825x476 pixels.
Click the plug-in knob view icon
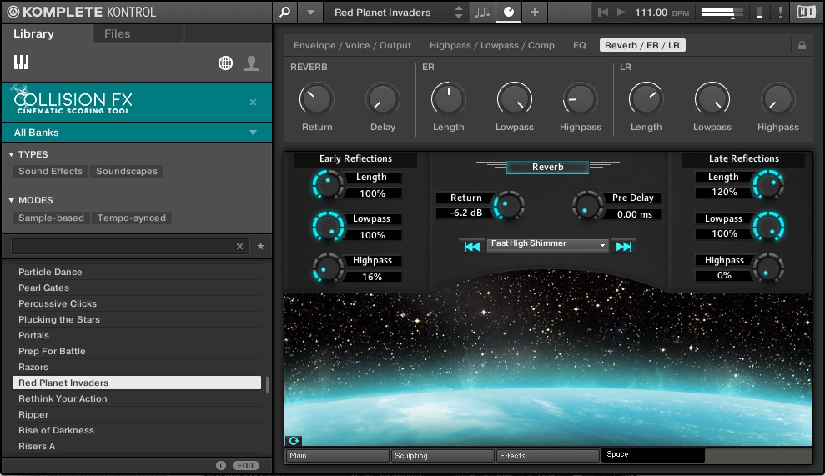[x=509, y=12]
